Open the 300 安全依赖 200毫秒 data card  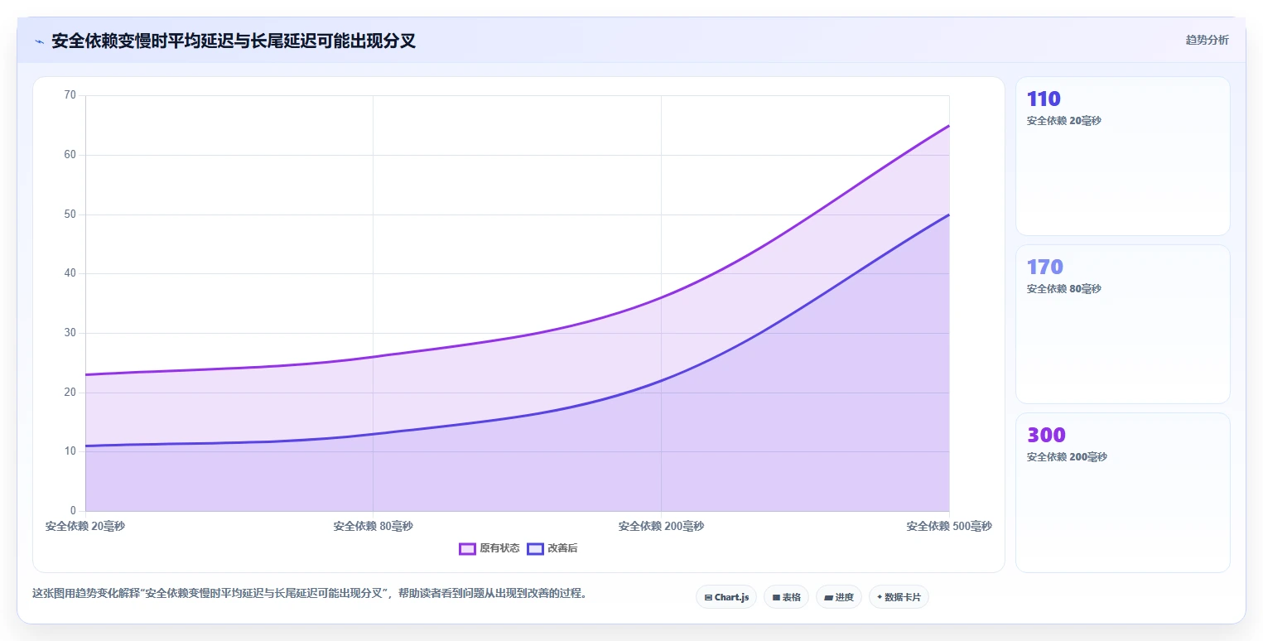click(x=1122, y=492)
